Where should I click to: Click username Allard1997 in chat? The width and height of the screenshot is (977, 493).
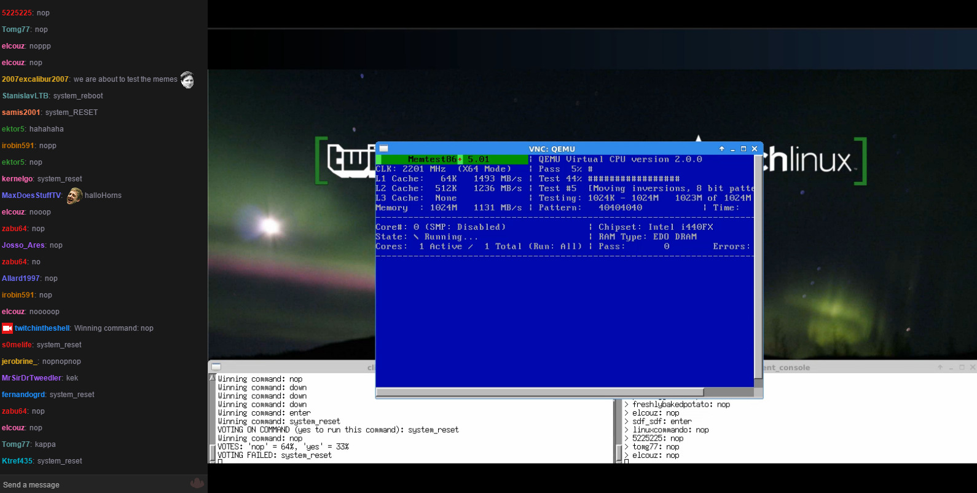[21, 278]
